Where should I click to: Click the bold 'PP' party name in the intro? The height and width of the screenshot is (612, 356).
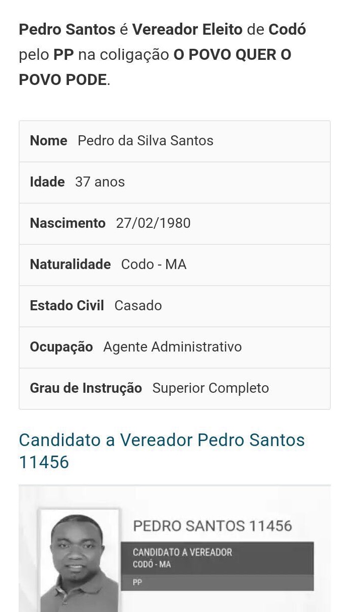[63, 55]
